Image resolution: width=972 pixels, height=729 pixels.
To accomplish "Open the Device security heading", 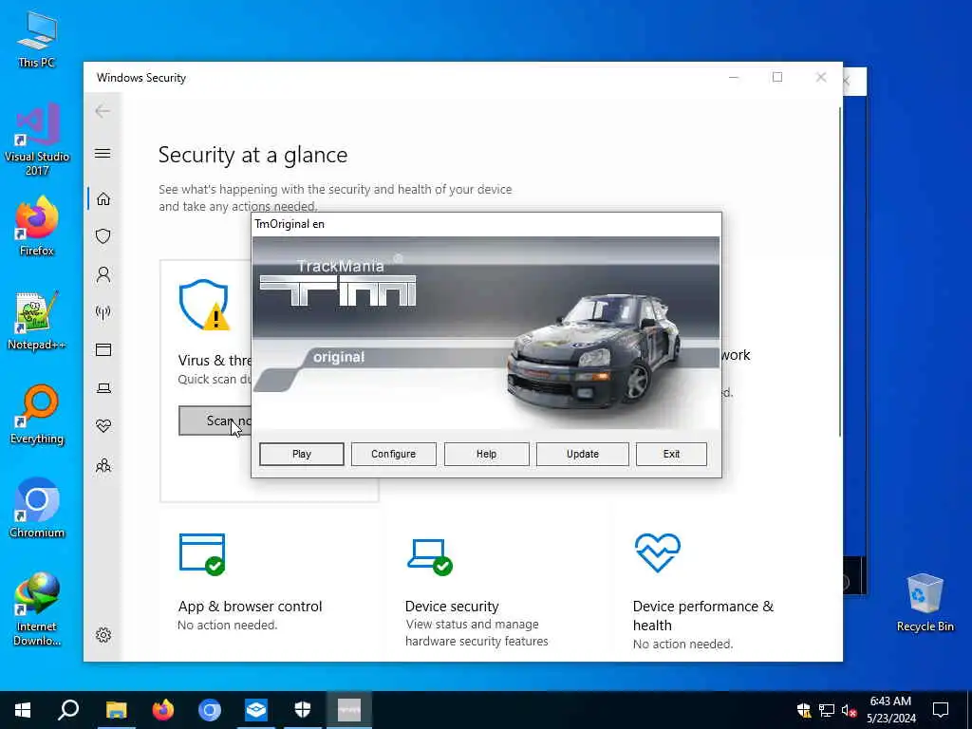I will point(452,607).
